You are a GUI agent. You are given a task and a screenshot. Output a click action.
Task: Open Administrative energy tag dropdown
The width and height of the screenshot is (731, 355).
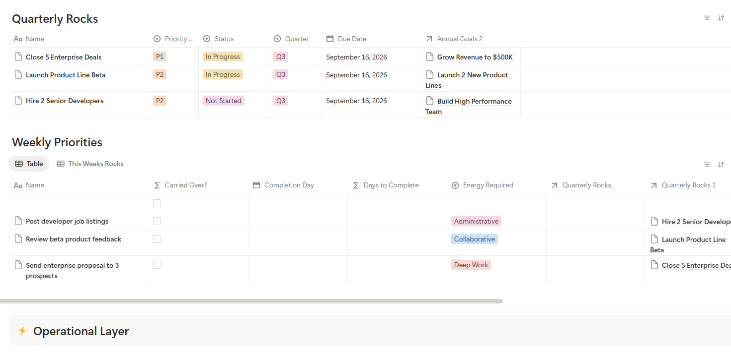[476, 221]
